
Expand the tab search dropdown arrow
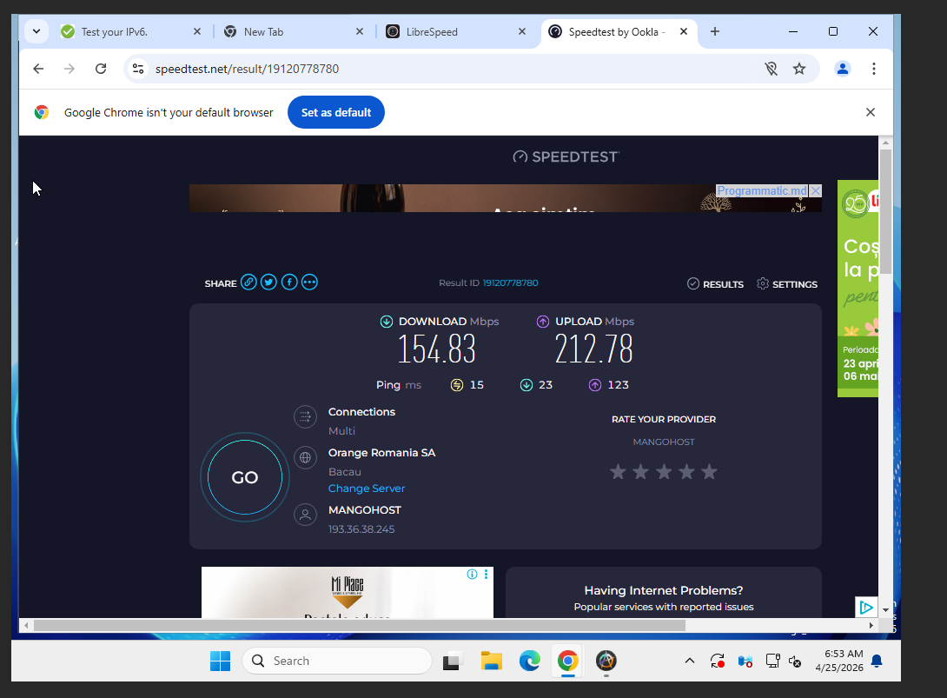(36, 31)
